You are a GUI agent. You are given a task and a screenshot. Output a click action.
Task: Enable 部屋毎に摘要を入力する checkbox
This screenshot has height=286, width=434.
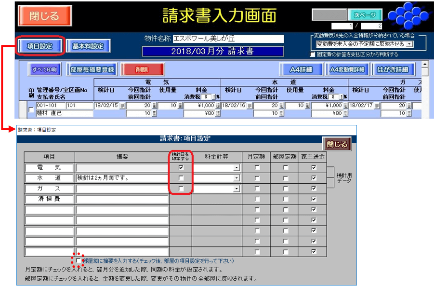[x=79, y=260]
